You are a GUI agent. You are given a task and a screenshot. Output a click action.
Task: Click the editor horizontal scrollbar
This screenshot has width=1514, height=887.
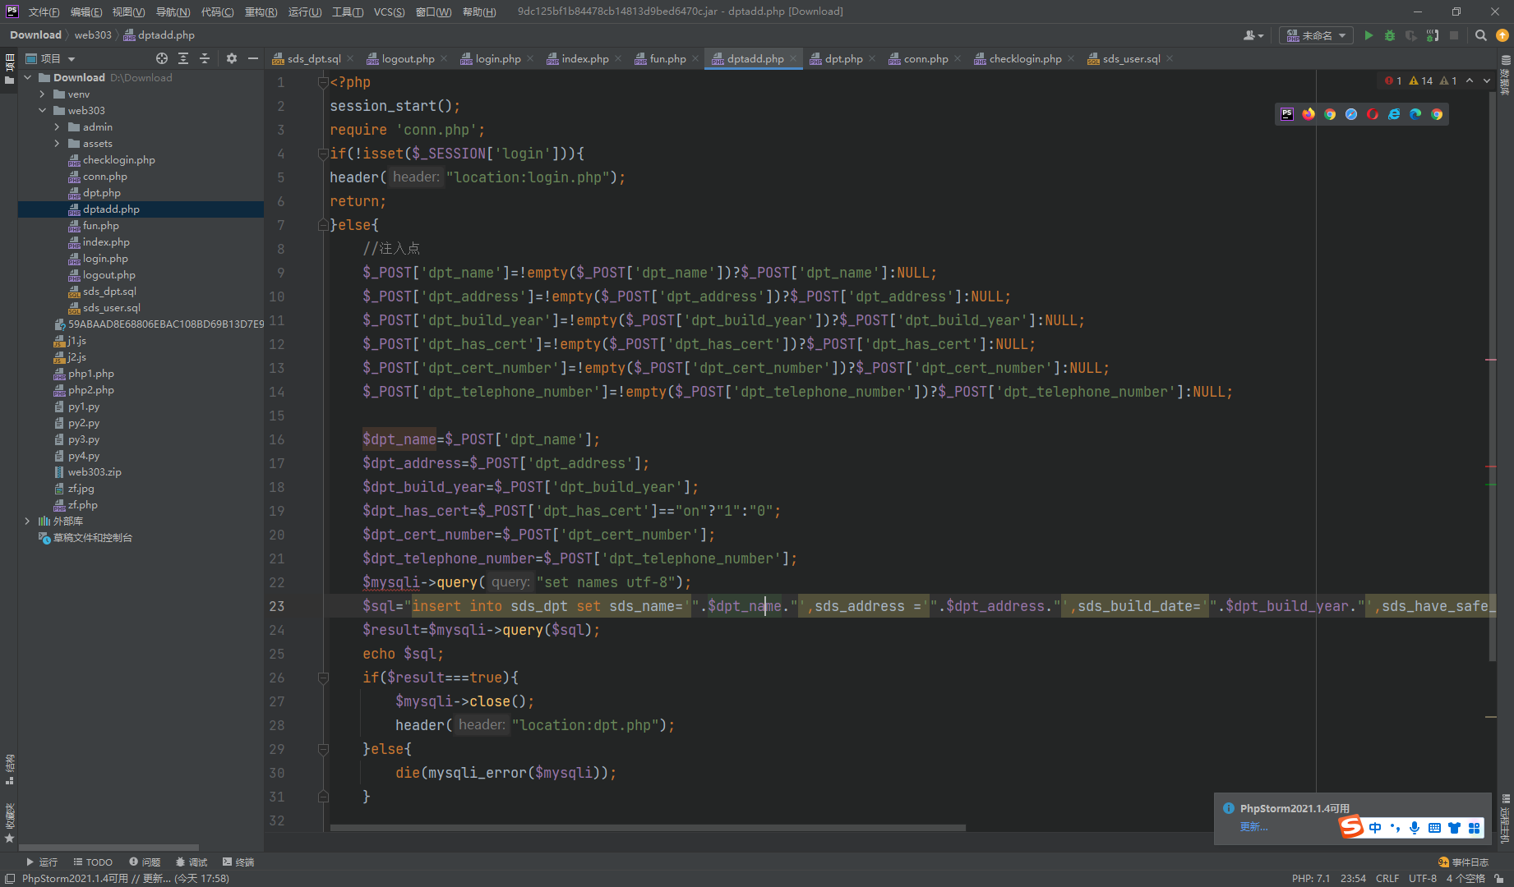pyautogui.click(x=648, y=828)
